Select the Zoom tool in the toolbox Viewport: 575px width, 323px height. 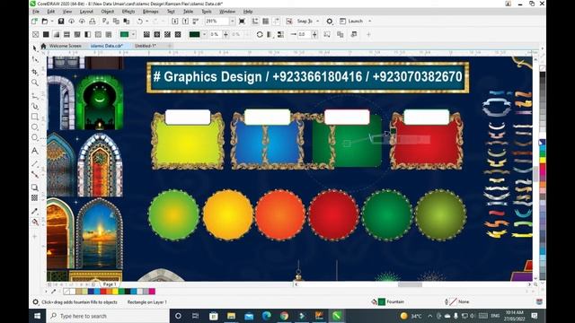click(x=35, y=83)
